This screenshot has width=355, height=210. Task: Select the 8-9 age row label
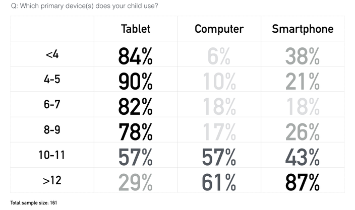click(52, 130)
